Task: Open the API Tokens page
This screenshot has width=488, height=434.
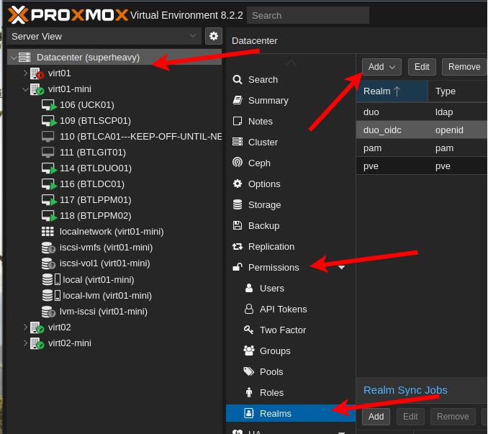Action: click(283, 309)
